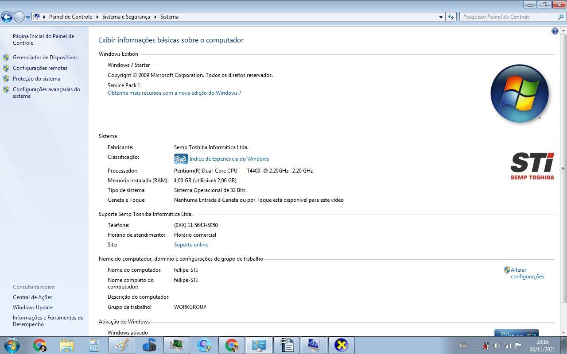Open the recent pages dropdown arrow
Viewport: 567px width, 354px height.
(28, 17)
